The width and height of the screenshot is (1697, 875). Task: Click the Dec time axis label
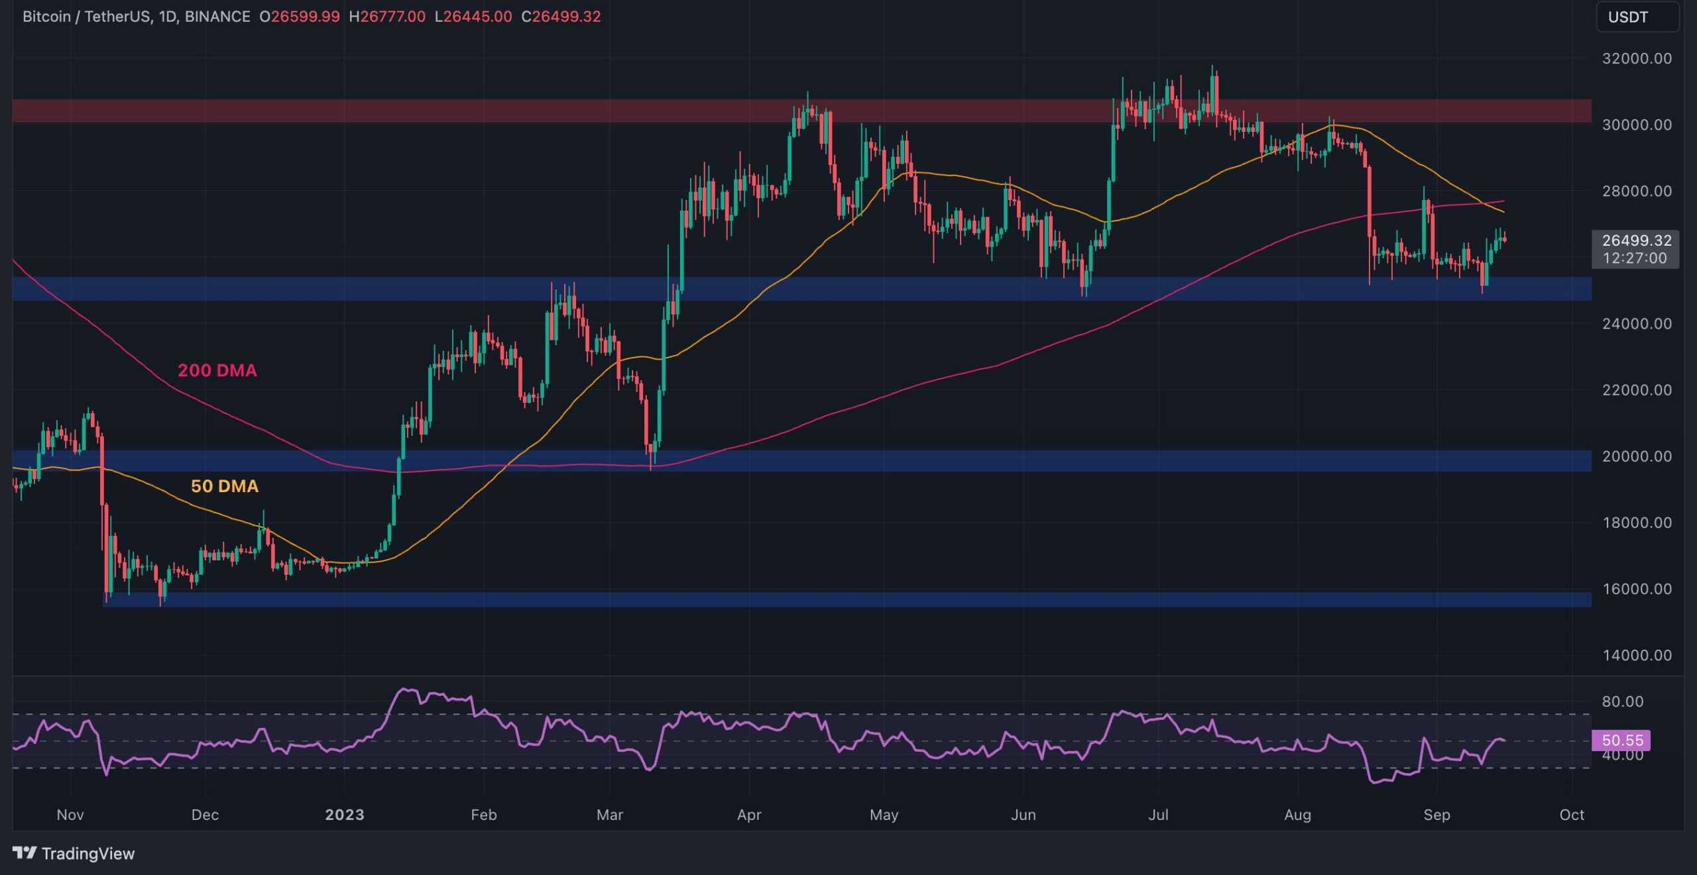point(205,815)
